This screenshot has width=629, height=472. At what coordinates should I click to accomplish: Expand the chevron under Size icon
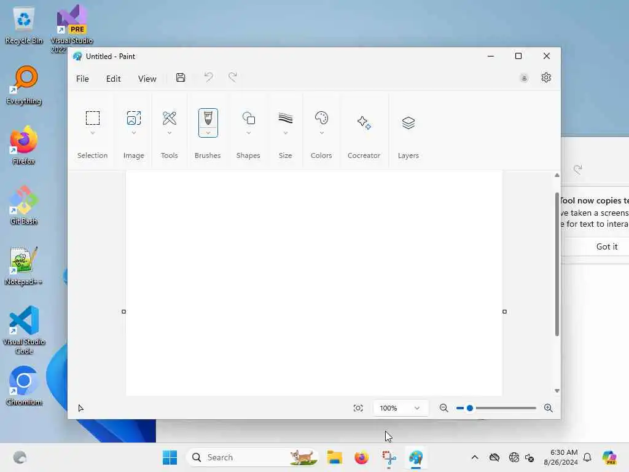pos(285,133)
